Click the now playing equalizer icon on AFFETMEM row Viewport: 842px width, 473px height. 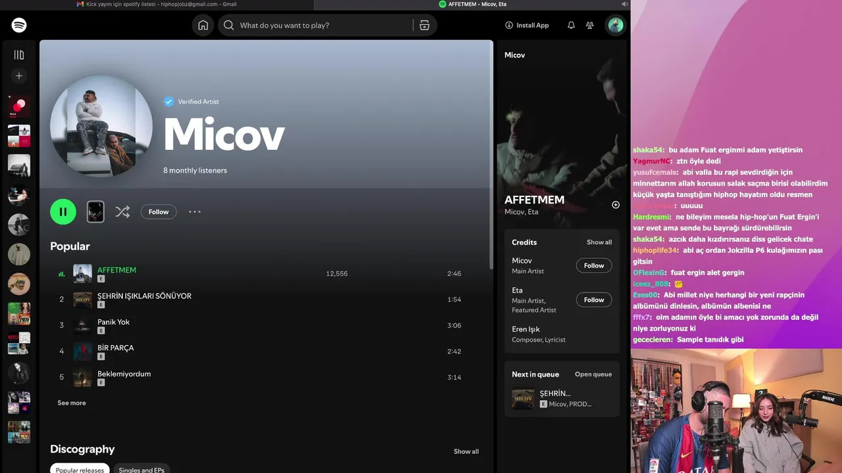[62, 274]
